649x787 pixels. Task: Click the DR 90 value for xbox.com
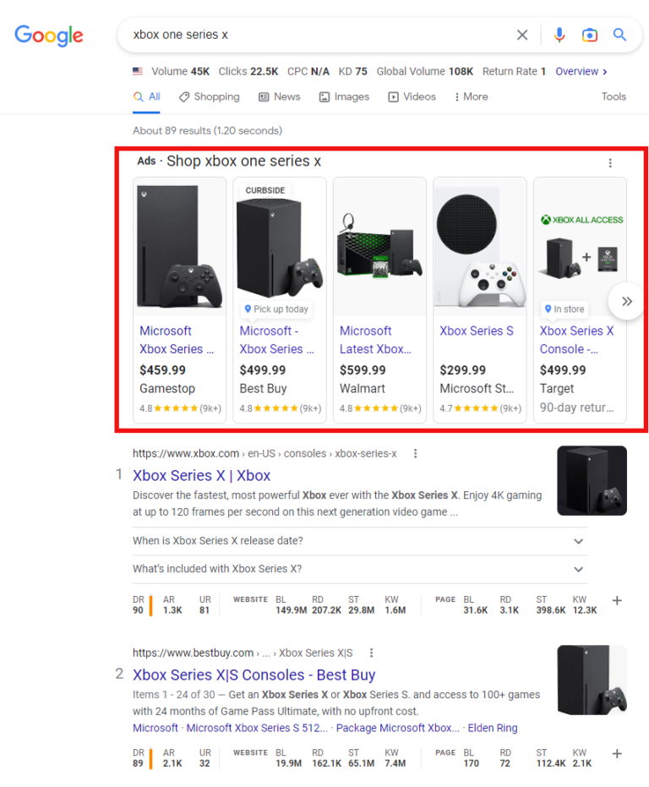pyautogui.click(x=138, y=609)
